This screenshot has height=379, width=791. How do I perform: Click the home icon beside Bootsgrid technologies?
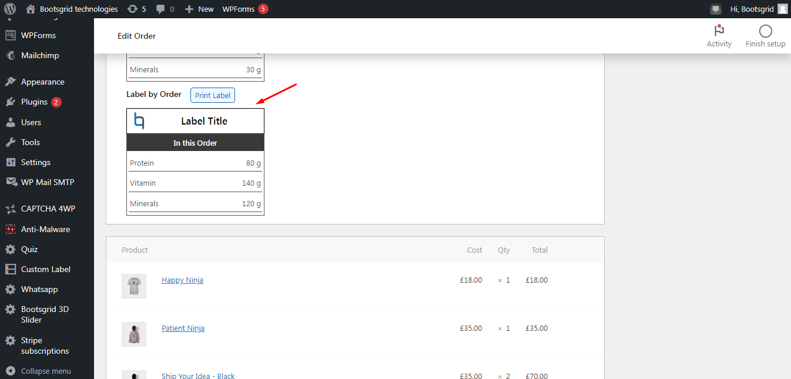(31, 9)
